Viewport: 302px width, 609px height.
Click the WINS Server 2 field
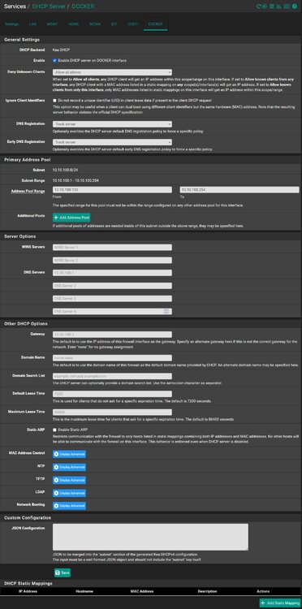point(112,260)
